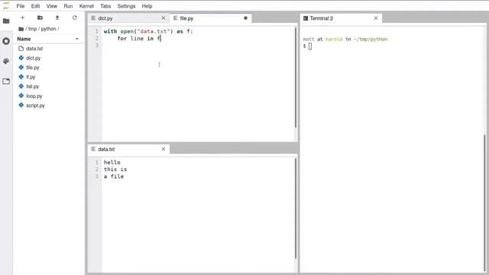Click unsaved dot on file.py tab
The width and height of the screenshot is (489, 275).
point(245,18)
